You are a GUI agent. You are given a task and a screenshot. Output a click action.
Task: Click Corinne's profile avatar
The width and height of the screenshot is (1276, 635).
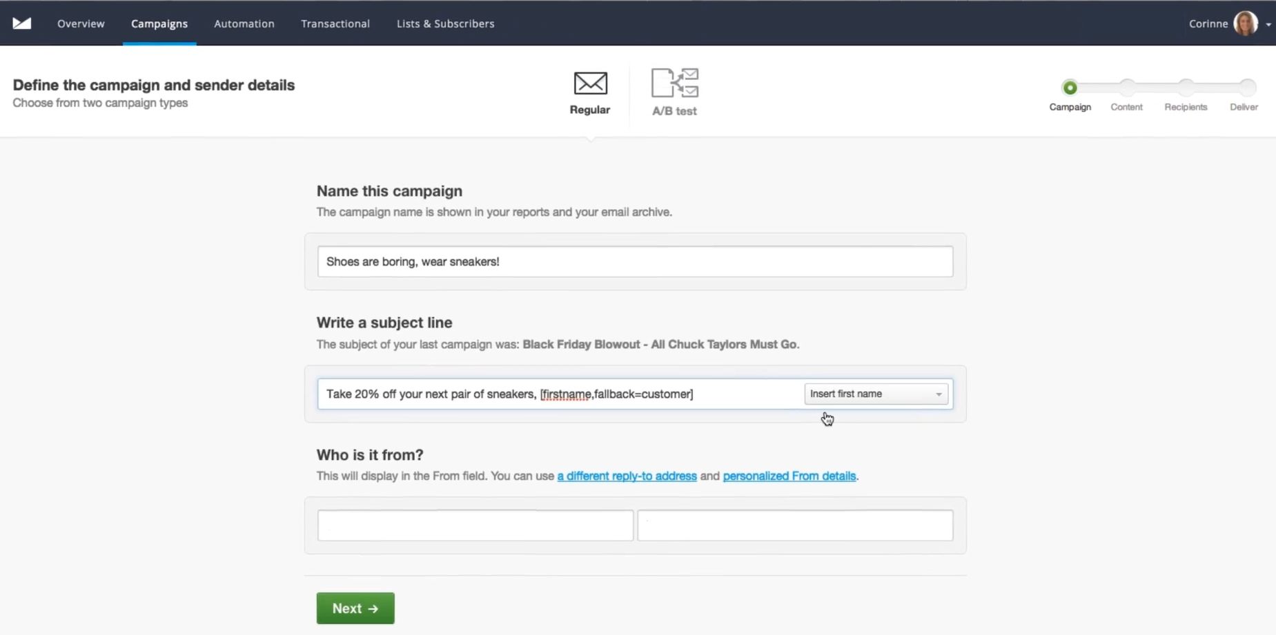tap(1246, 23)
